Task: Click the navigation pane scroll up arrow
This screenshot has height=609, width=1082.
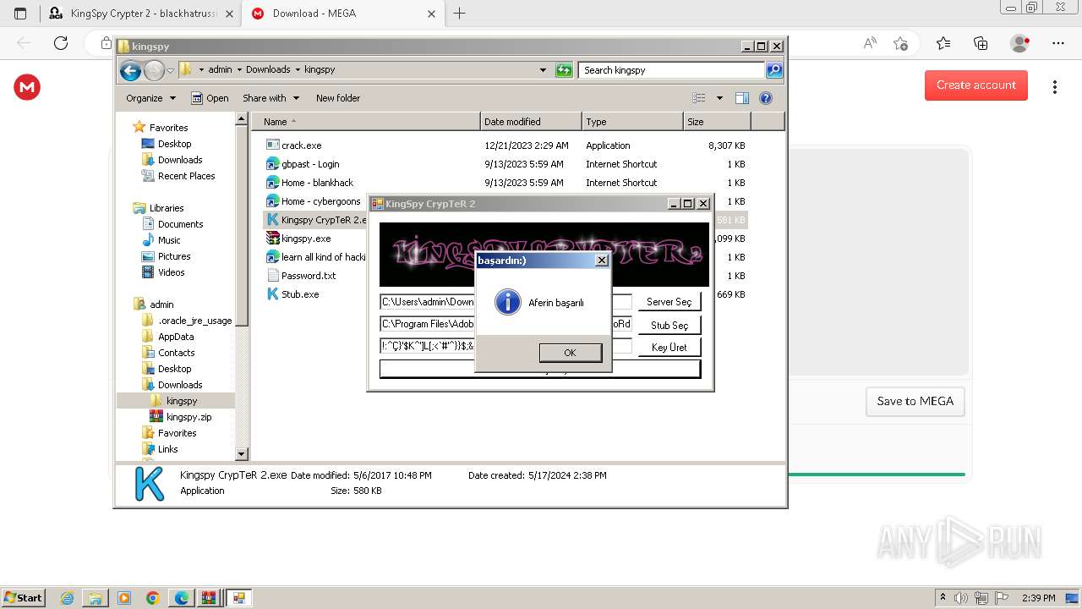Action: 242,119
